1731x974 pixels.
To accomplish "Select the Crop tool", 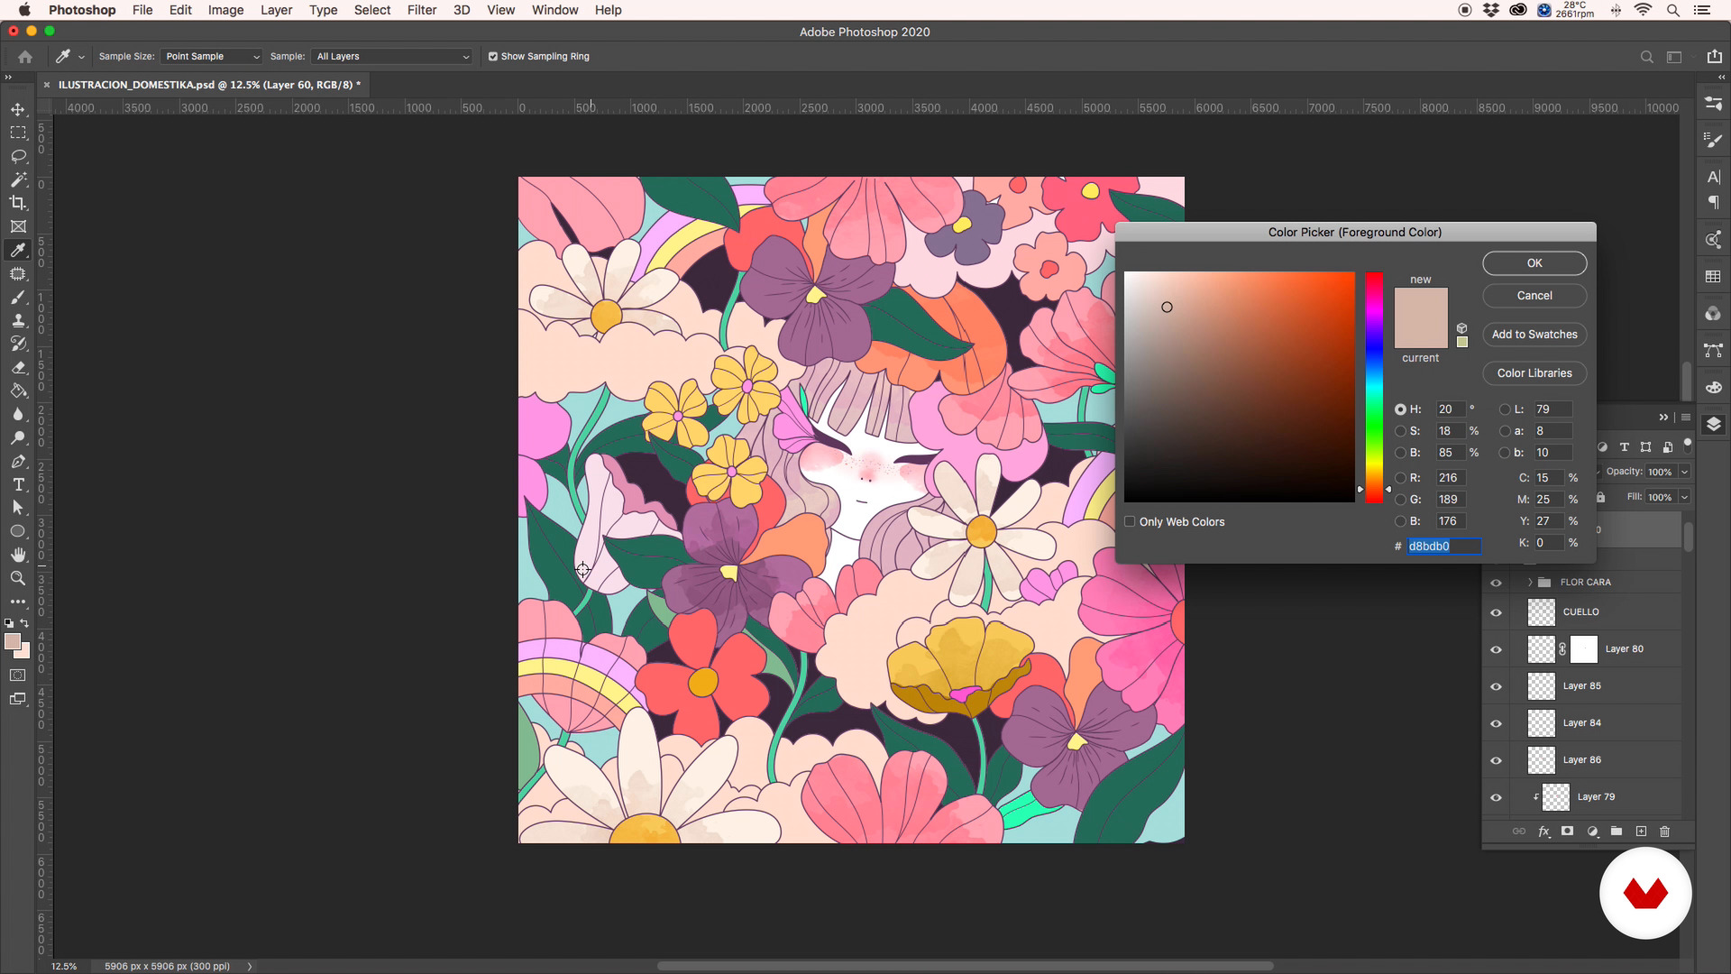I will pos(18,203).
